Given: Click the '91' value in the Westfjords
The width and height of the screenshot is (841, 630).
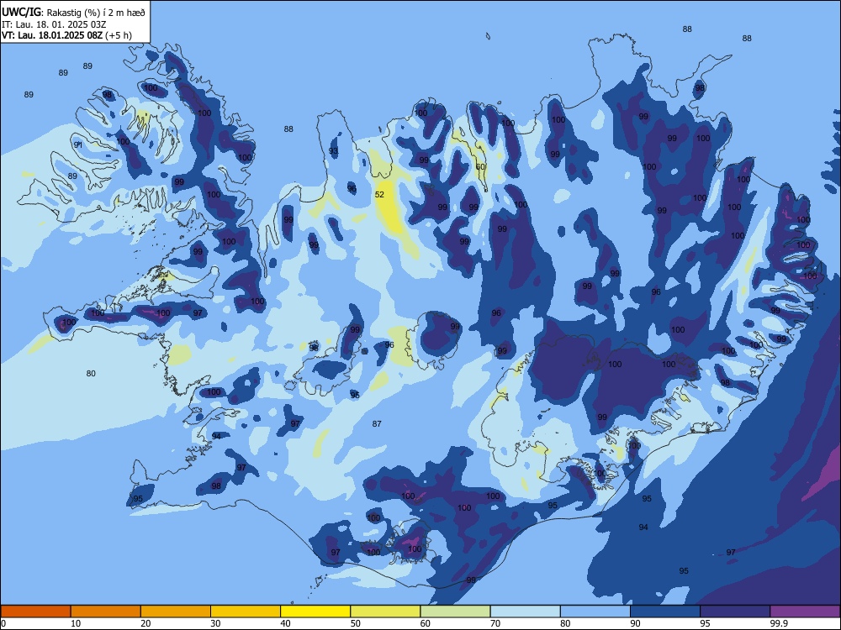Looking at the screenshot, I should point(77,145).
